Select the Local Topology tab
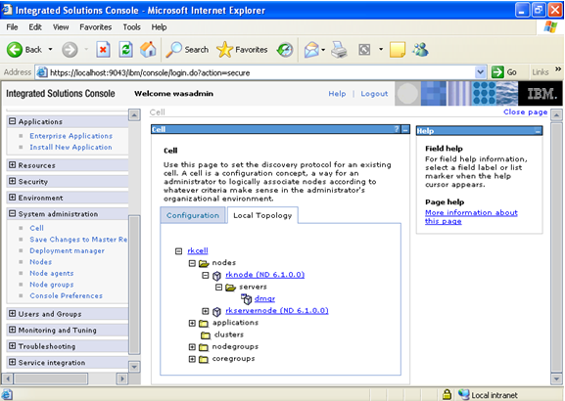The width and height of the screenshot is (565, 401). 262,215
